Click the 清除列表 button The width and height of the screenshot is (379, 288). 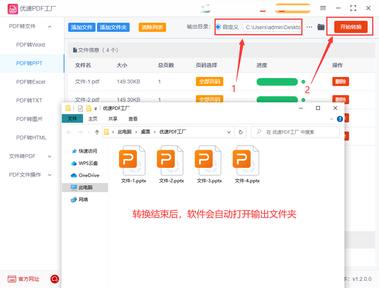[x=152, y=27]
